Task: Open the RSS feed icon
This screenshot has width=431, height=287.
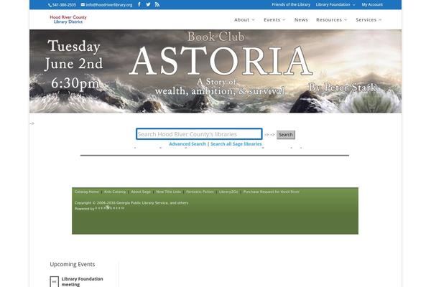Action: [x=157, y=4]
